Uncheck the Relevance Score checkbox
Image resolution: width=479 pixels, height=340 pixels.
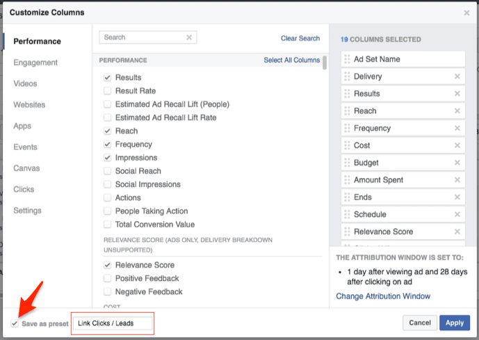[x=107, y=265]
